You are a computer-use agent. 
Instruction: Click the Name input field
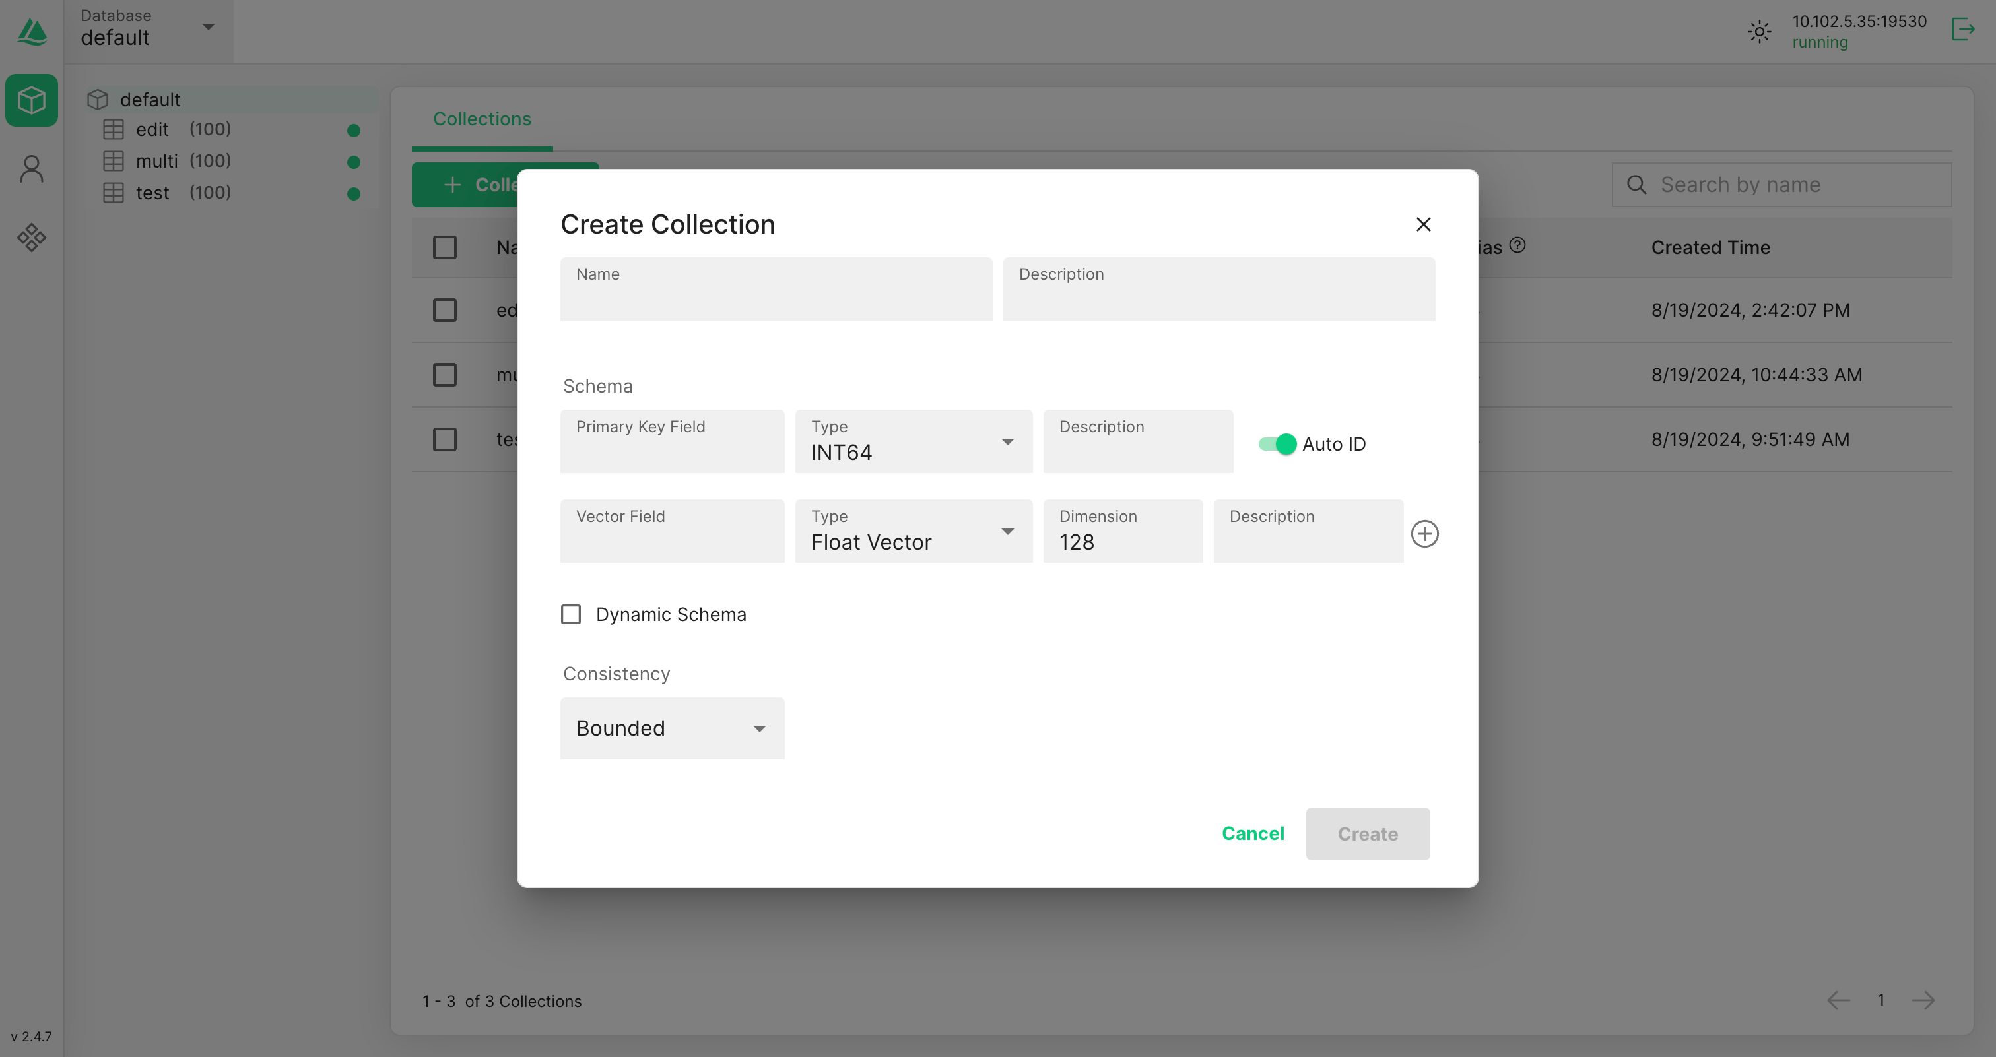[x=776, y=289]
